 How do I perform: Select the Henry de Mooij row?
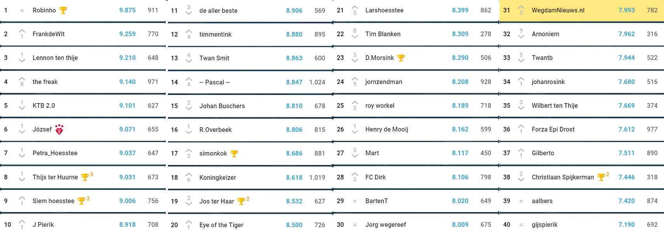(x=416, y=129)
